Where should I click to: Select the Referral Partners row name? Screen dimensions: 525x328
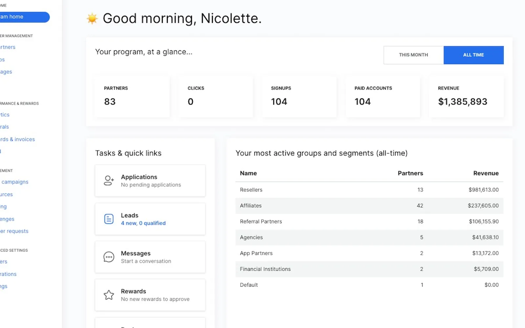click(261, 221)
